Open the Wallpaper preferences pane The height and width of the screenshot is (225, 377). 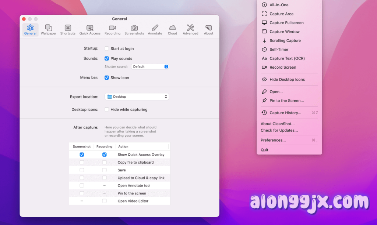(49, 29)
